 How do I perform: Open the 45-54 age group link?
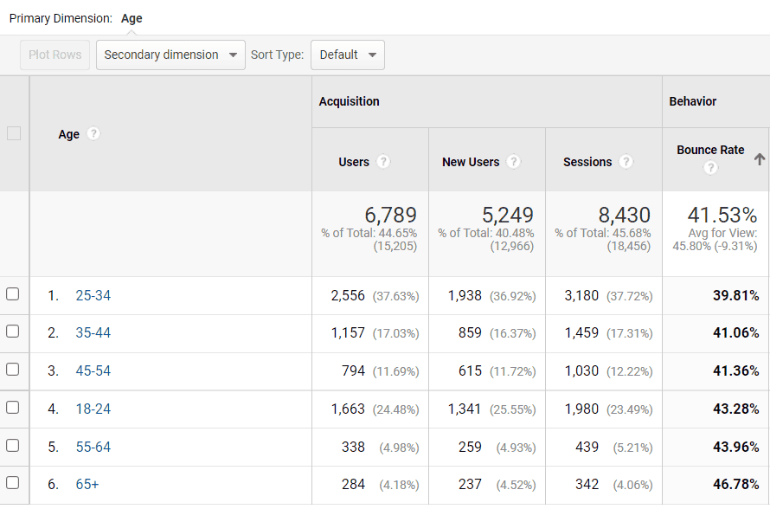(x=93, y=371)
